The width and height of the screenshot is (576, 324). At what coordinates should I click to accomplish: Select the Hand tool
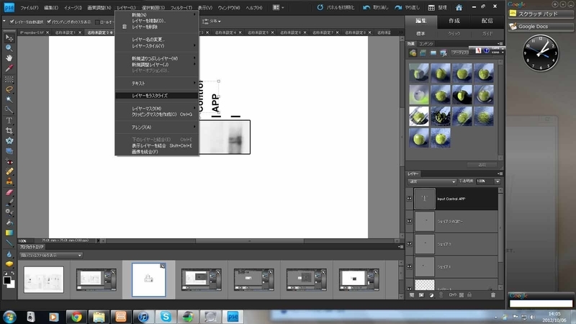click(x=9, y=58)
